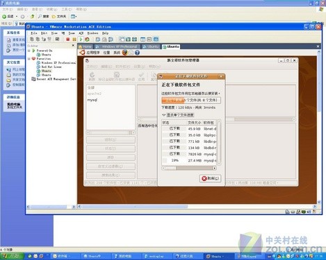Click the Ubuntu logo applications icon
The width and height of the screenshot is (326, 260).
pos(82,53)
